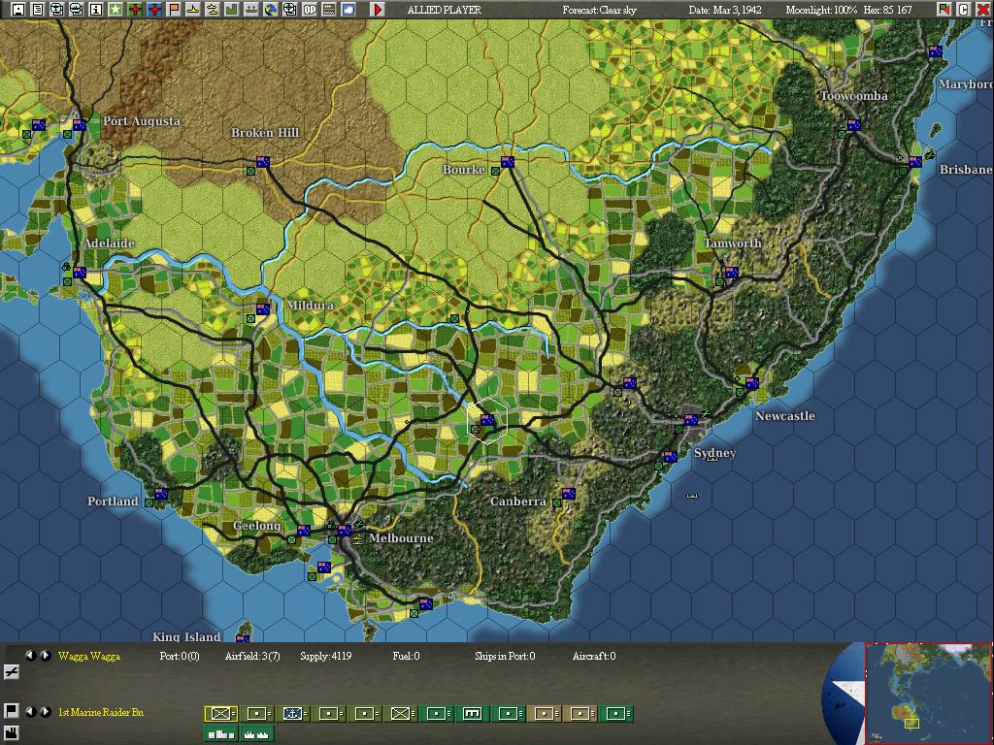Click the green factory toolbar icon

coord(232,10)
